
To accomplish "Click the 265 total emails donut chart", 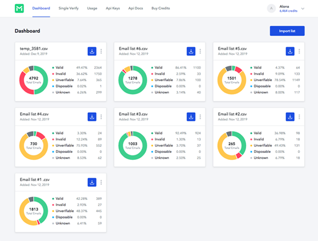I will 232,146.
